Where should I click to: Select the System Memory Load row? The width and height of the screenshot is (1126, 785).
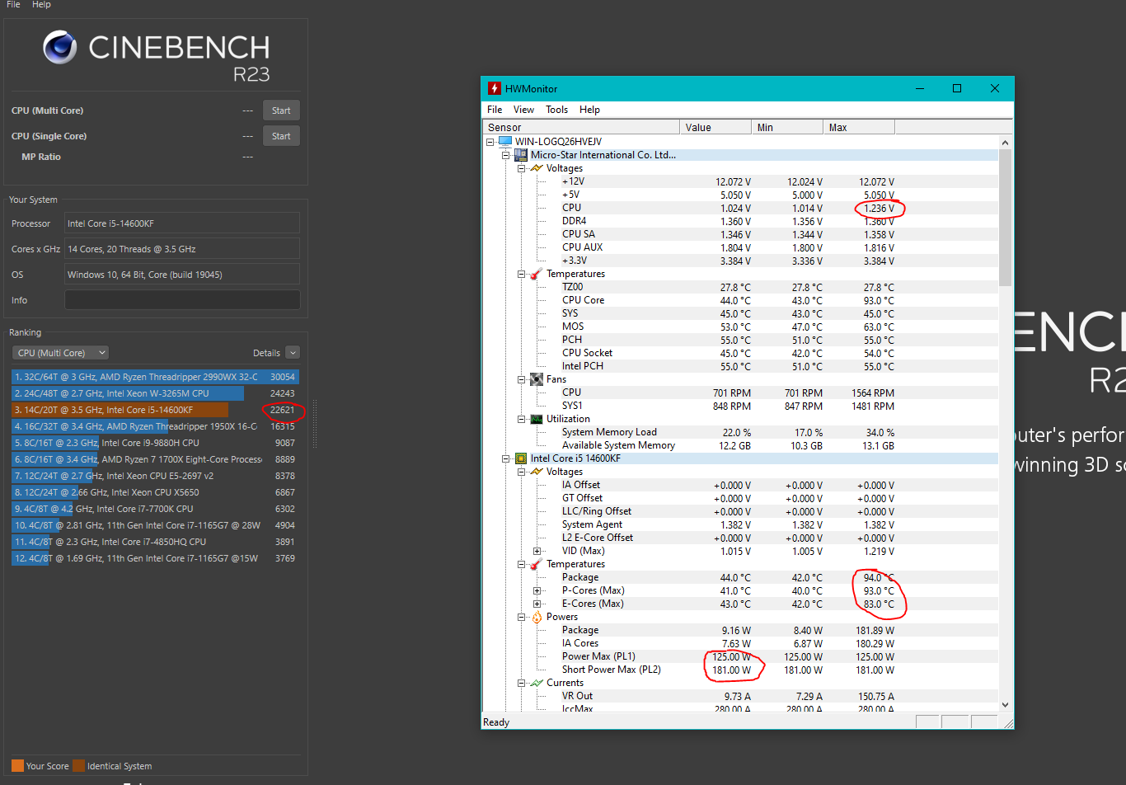tap(740, 432)
